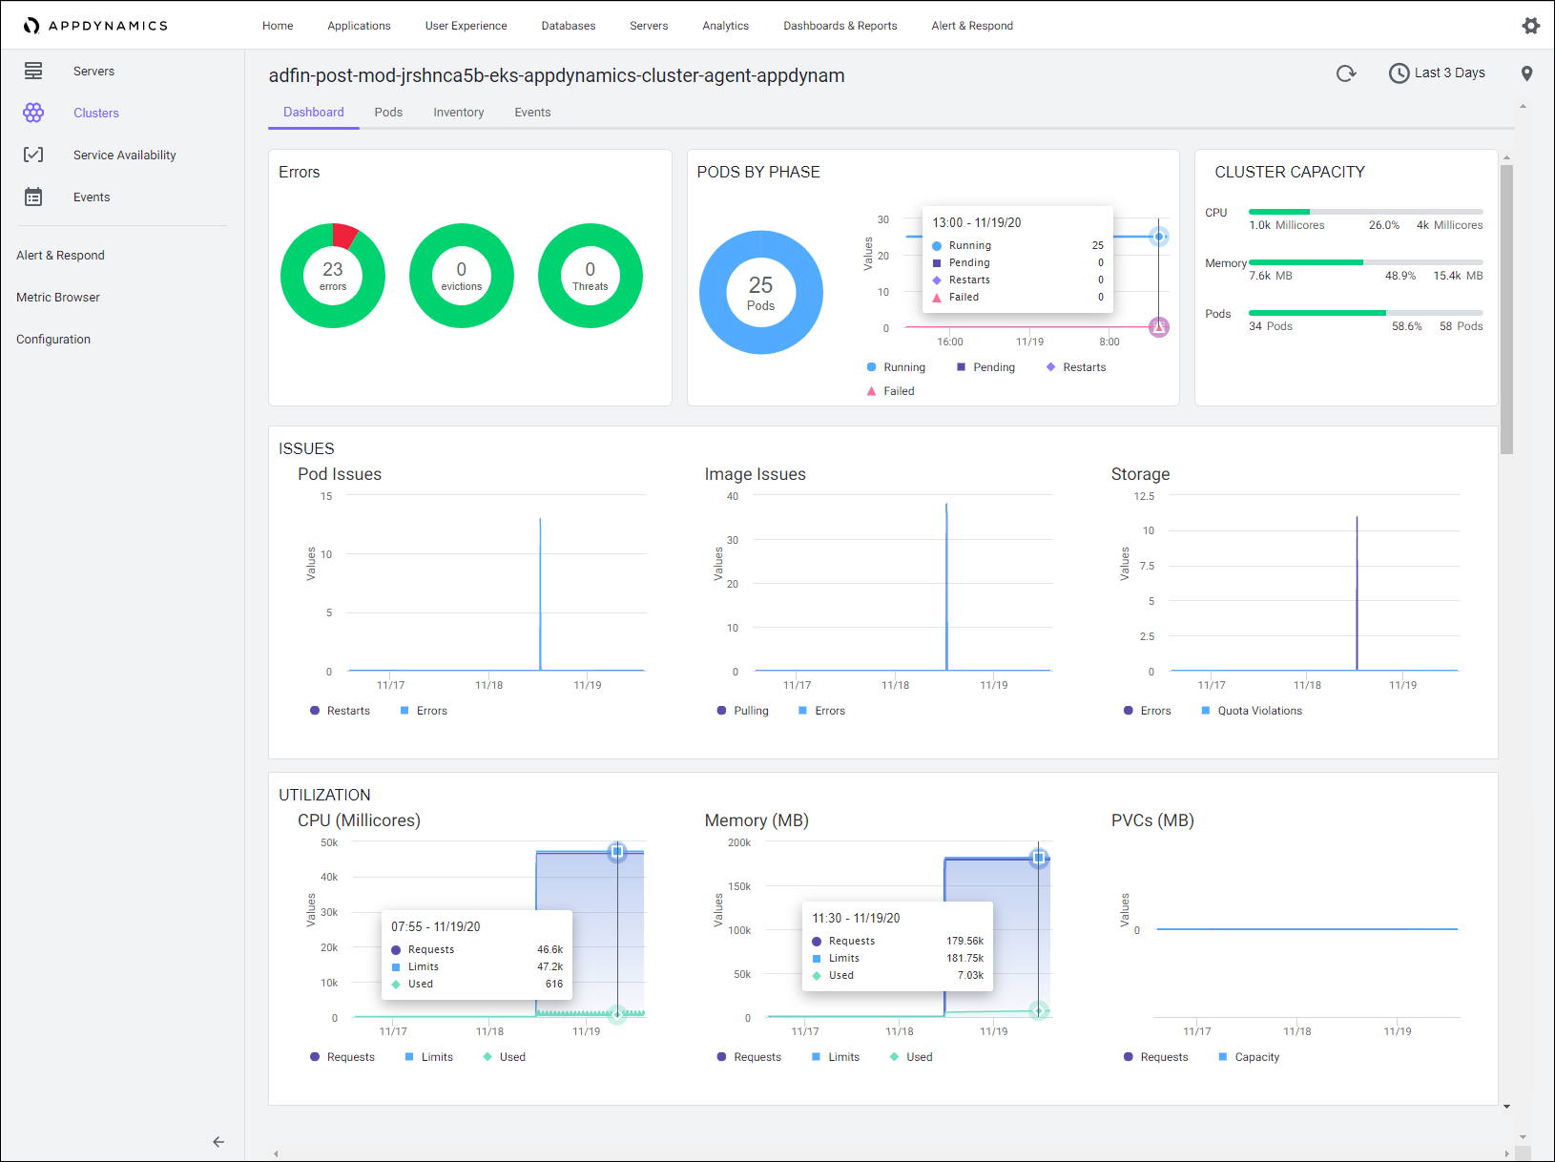The width and height of the screenshot is (1555, 1162).
Task: Open the Events calendar icon in sidebar
Action: [33, 197]
